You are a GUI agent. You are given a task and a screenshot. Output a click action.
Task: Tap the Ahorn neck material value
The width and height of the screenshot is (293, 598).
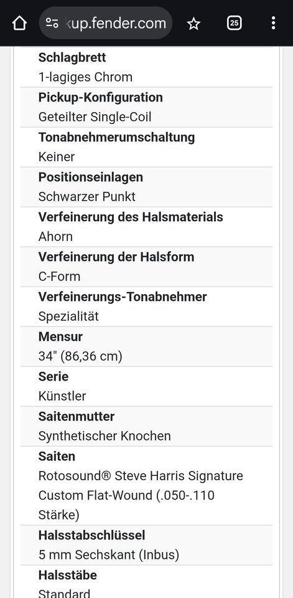click(x=55, y=237)
